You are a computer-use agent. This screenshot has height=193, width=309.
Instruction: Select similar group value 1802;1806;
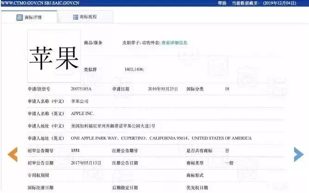134,69
